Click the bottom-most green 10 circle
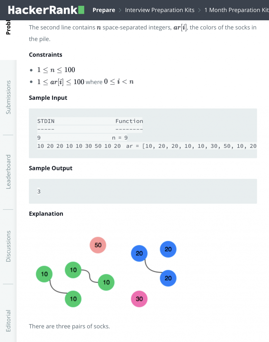The image size is (269, 342). (x=73, y=299)
